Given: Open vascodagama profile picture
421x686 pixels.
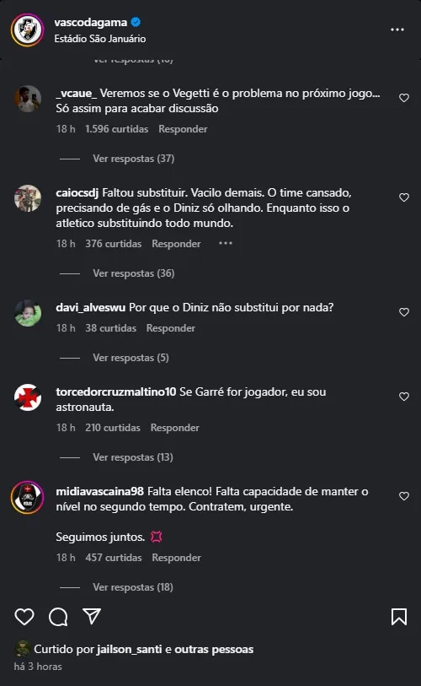Looking at the screenshot, I should coord(28,30).
